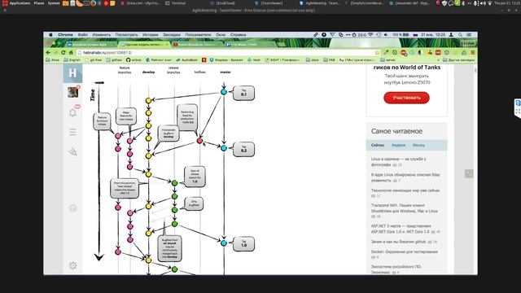Open the Chrome three-line menu button
Viewport: 521px width, 293px height.
click(472, 52)
